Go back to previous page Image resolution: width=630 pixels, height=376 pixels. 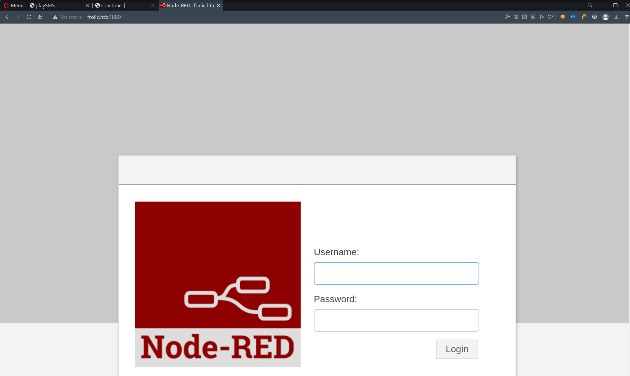pos(7,17)
